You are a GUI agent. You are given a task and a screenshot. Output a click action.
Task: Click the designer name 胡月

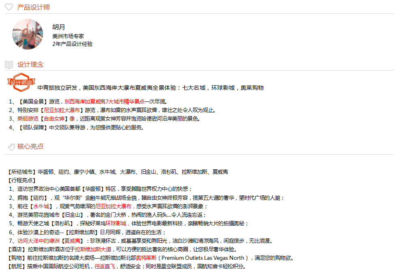[58, 27]
